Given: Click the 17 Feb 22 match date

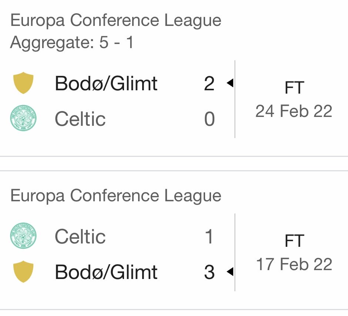Looking at the screenshot, I should click(x=294, y=264).
